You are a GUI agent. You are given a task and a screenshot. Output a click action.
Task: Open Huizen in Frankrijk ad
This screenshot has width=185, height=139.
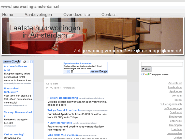60,123
